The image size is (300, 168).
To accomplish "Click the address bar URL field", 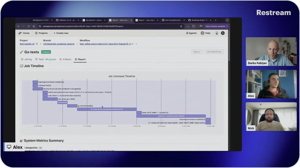I will pyautogui.click(x=111, y=26).
